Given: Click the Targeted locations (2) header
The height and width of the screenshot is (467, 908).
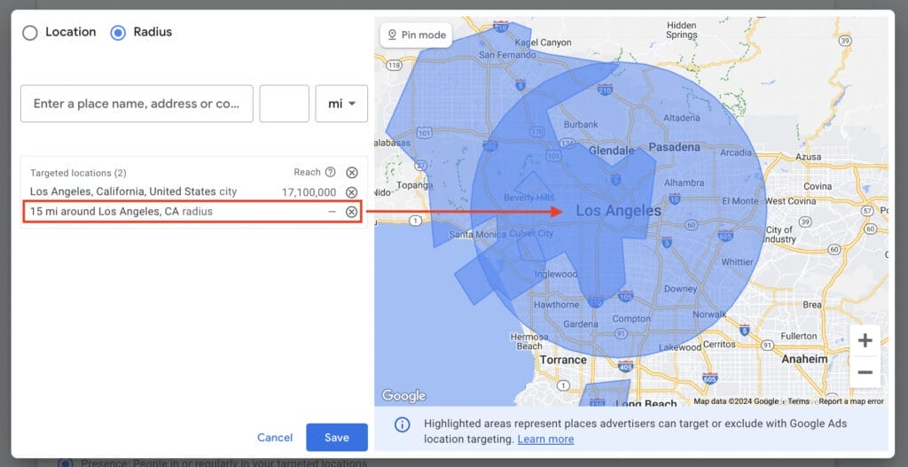Looking at the screenshot, I should point(78,173).
